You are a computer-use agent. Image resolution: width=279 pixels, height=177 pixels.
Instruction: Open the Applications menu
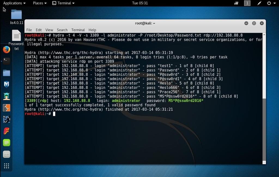click(x=14, y=3)
